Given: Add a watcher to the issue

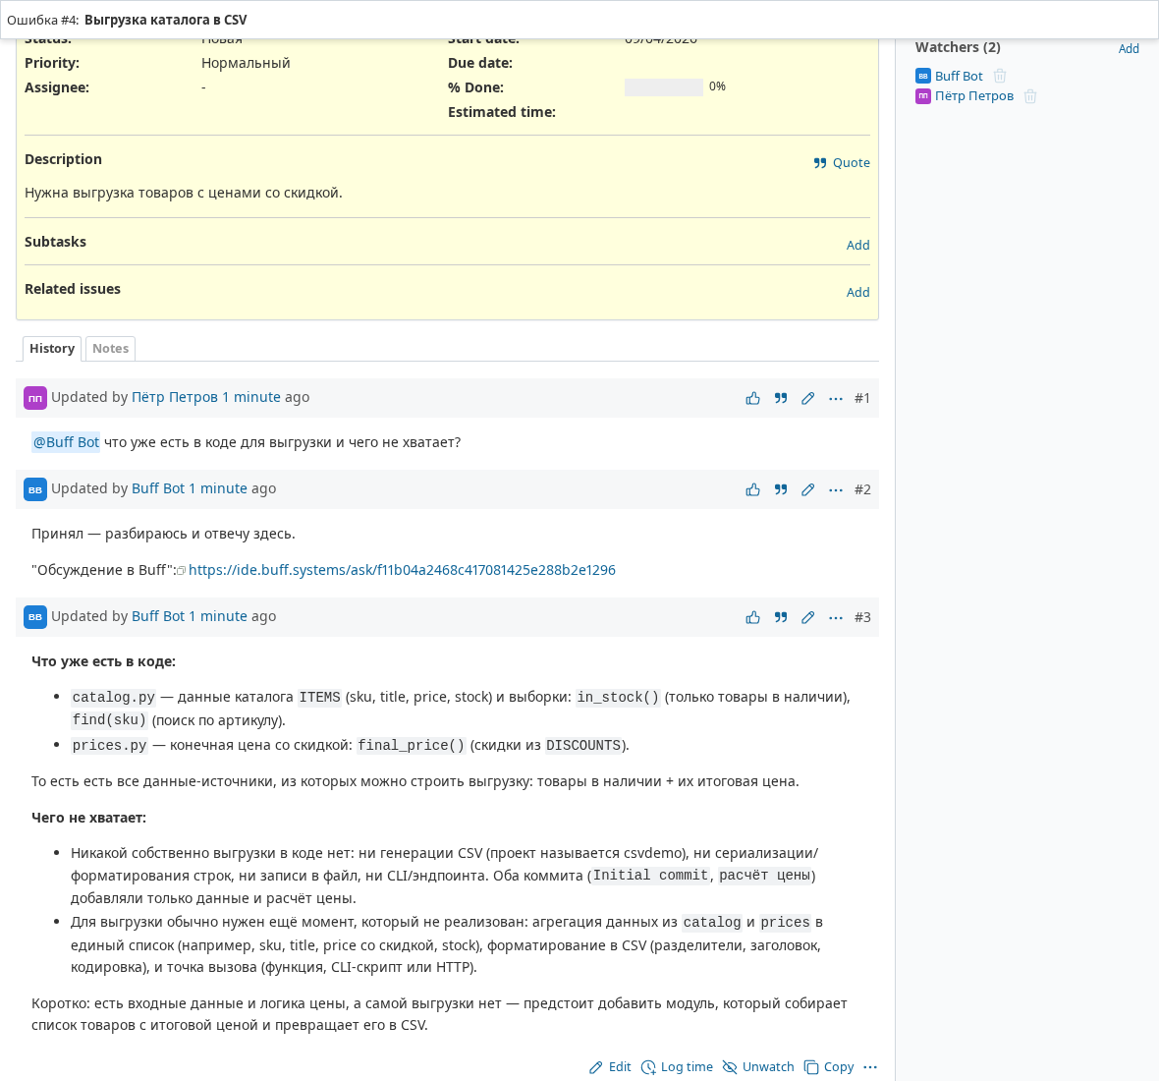Looking at the screenshot, I should pyautogui.click(x=1128, y=49).
